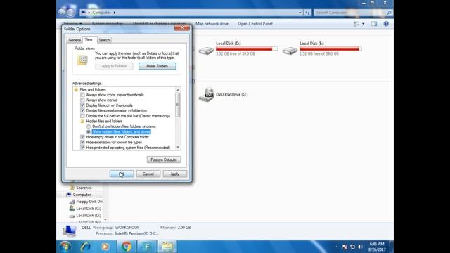450x253 pixels.
Task: Click Open Control Panel in toolbar
Action: [255, 24]
